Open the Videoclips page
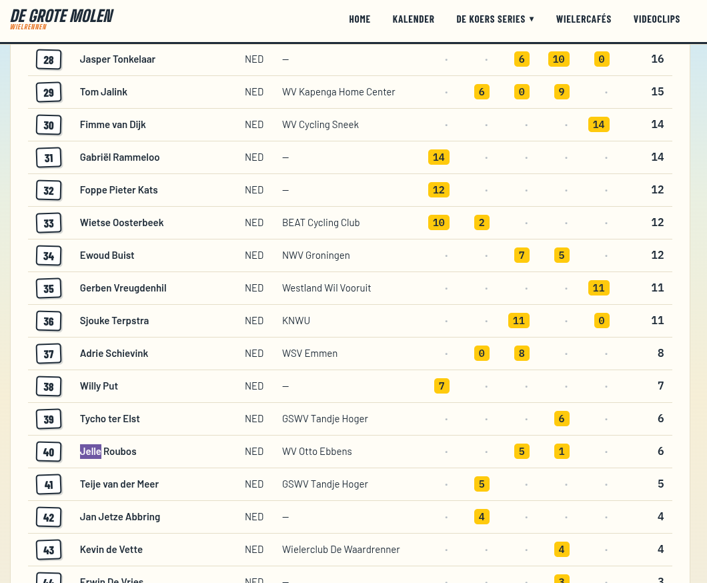The image size is (707, 583). 656,19
